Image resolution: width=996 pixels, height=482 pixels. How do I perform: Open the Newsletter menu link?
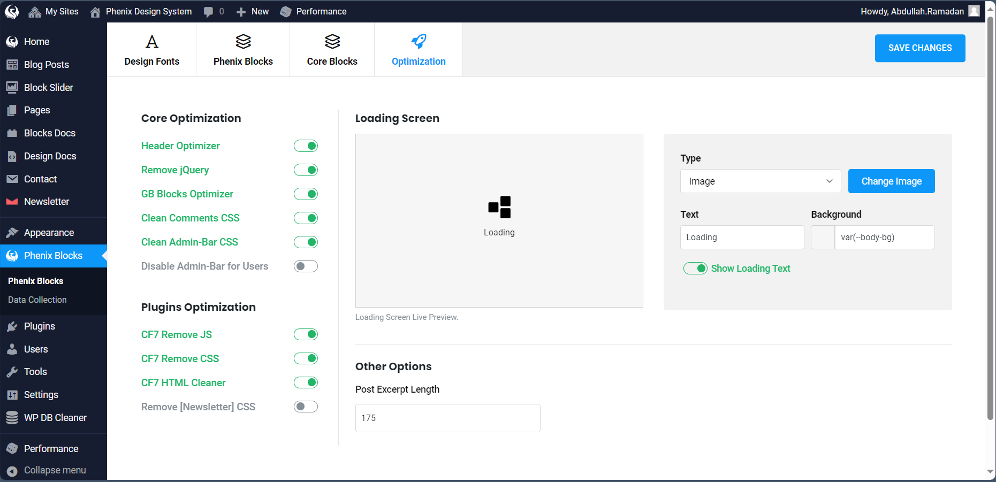coord(47,202)
